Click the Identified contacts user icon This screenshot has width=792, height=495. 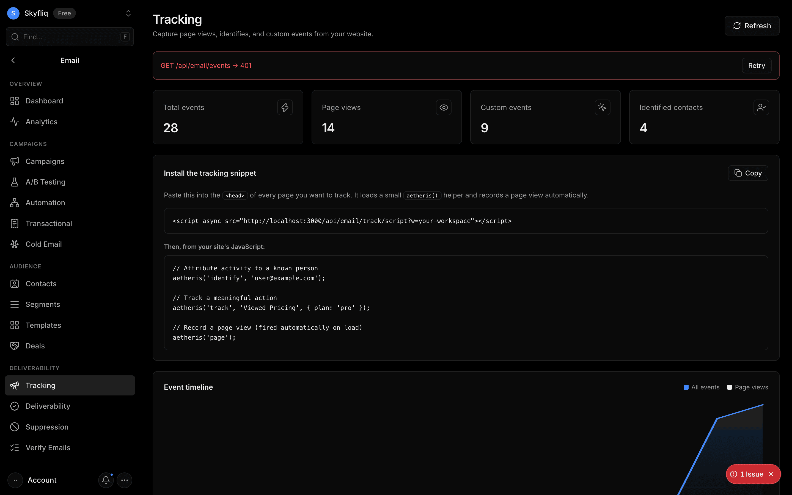coord(761,107)
